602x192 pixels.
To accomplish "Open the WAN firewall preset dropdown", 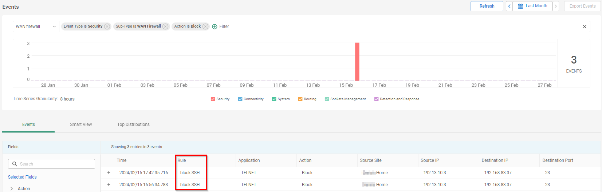I will (x=36, y=26).
